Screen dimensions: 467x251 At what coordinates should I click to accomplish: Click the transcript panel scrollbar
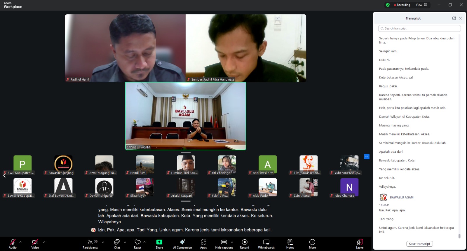(x=459, y=236)
